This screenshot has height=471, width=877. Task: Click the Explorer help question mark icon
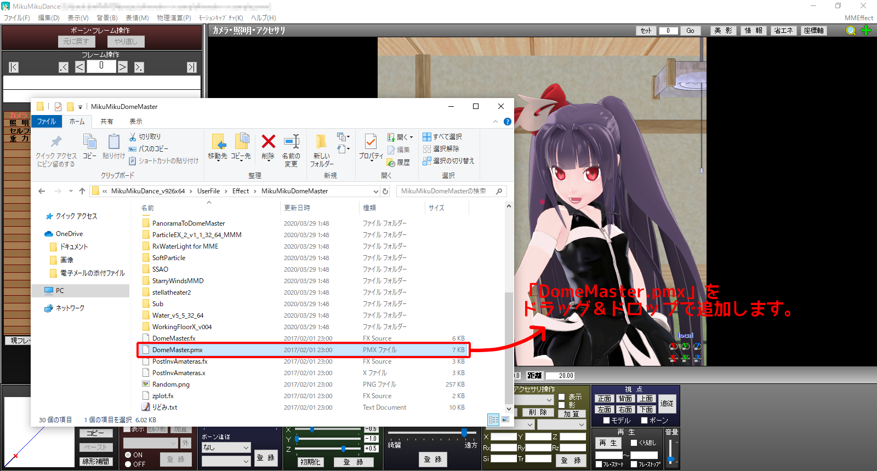[508, 122]
